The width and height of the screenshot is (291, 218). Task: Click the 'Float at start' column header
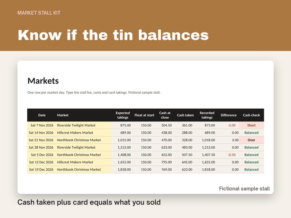tap(144, 115)
